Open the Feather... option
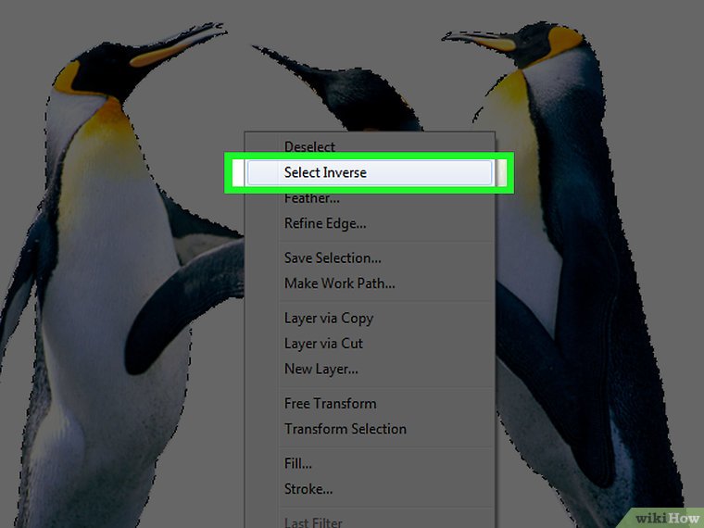 (311, 198)
